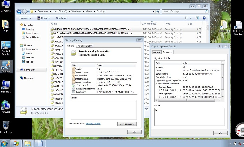Switch to General tab in Digital Signature Details
Screen dimensions: 244x147
pyautogui.click(x=157, y=52)
